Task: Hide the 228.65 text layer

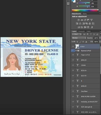Action: pyautogui.click(x=73, y=65)
